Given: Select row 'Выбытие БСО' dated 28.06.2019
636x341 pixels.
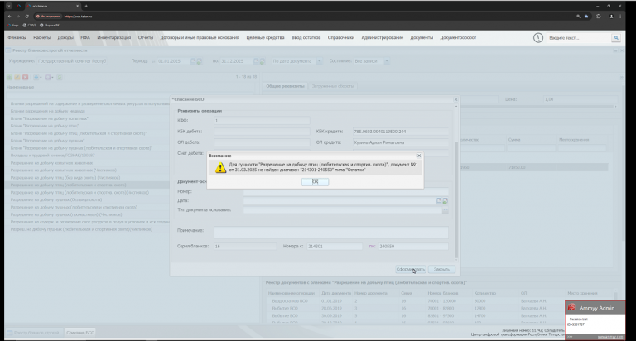Looking at the screenshot, I should [440, 309].
